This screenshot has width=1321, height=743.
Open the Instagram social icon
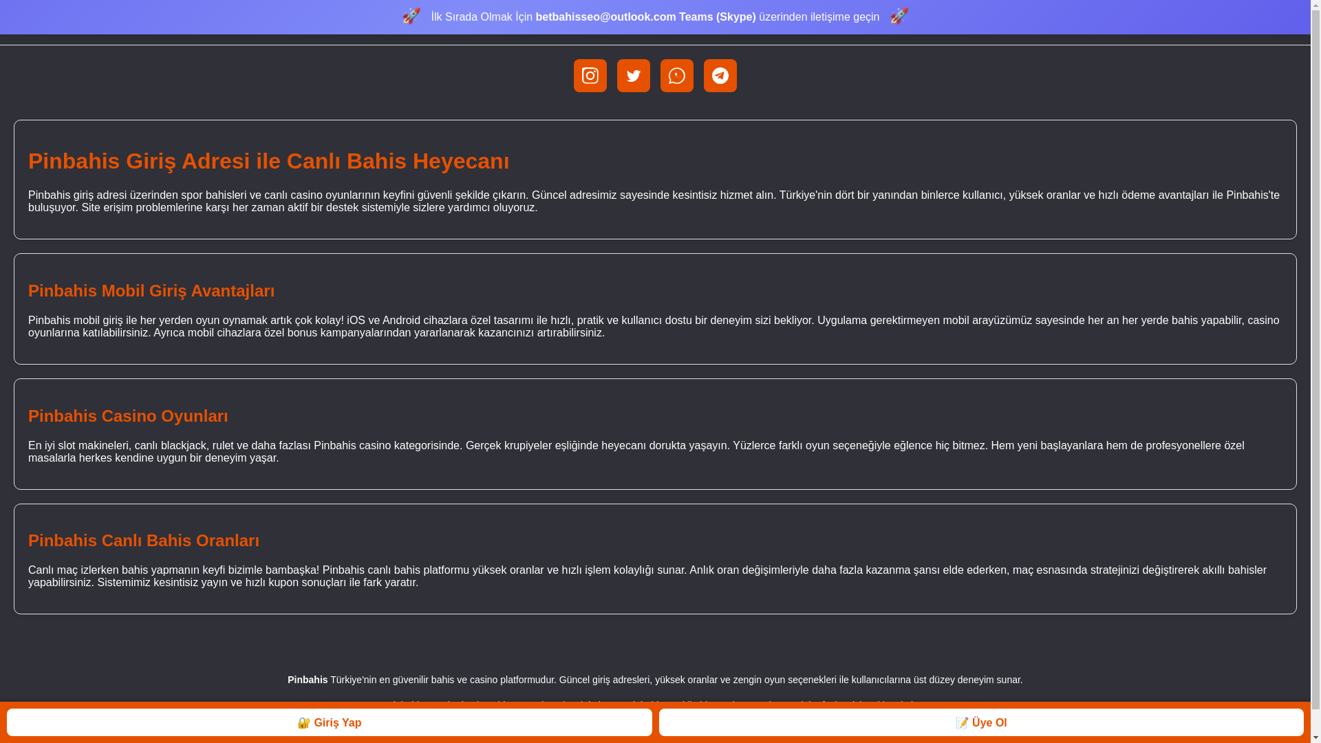[590, 76]
